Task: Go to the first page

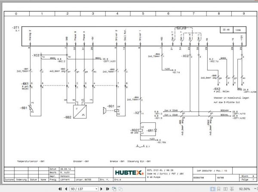Action: pos(60,189)
